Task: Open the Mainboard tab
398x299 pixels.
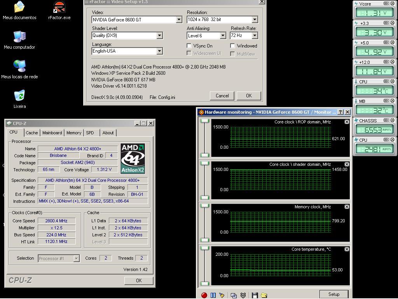Action: tap(52, 133)
